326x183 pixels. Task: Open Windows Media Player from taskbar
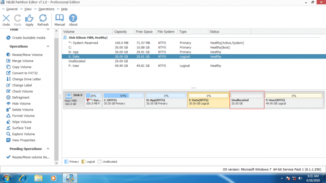pos(53,178)
